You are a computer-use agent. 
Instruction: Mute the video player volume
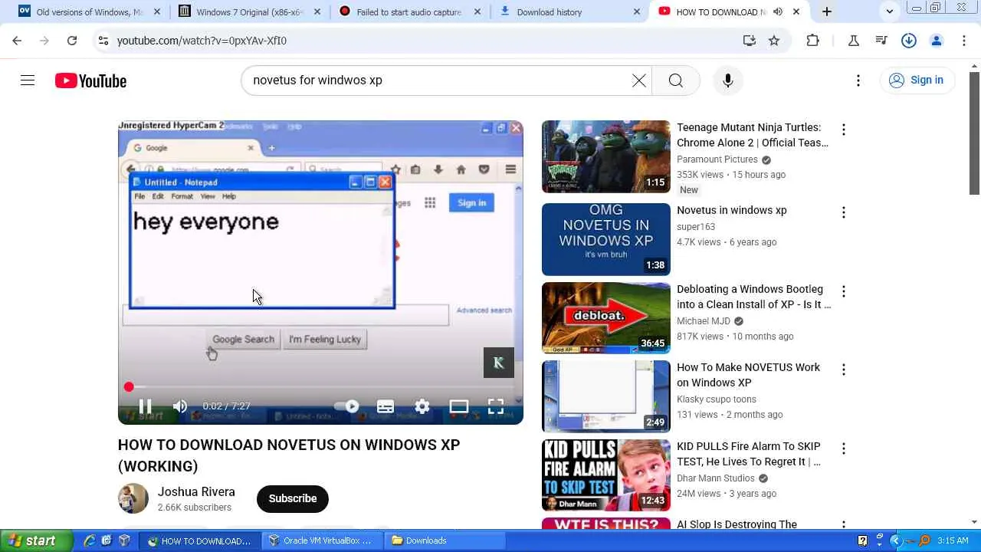coord(180,406)
